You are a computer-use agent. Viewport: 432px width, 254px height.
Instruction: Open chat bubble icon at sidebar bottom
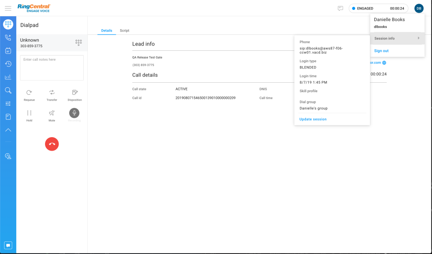click(8, 245)
